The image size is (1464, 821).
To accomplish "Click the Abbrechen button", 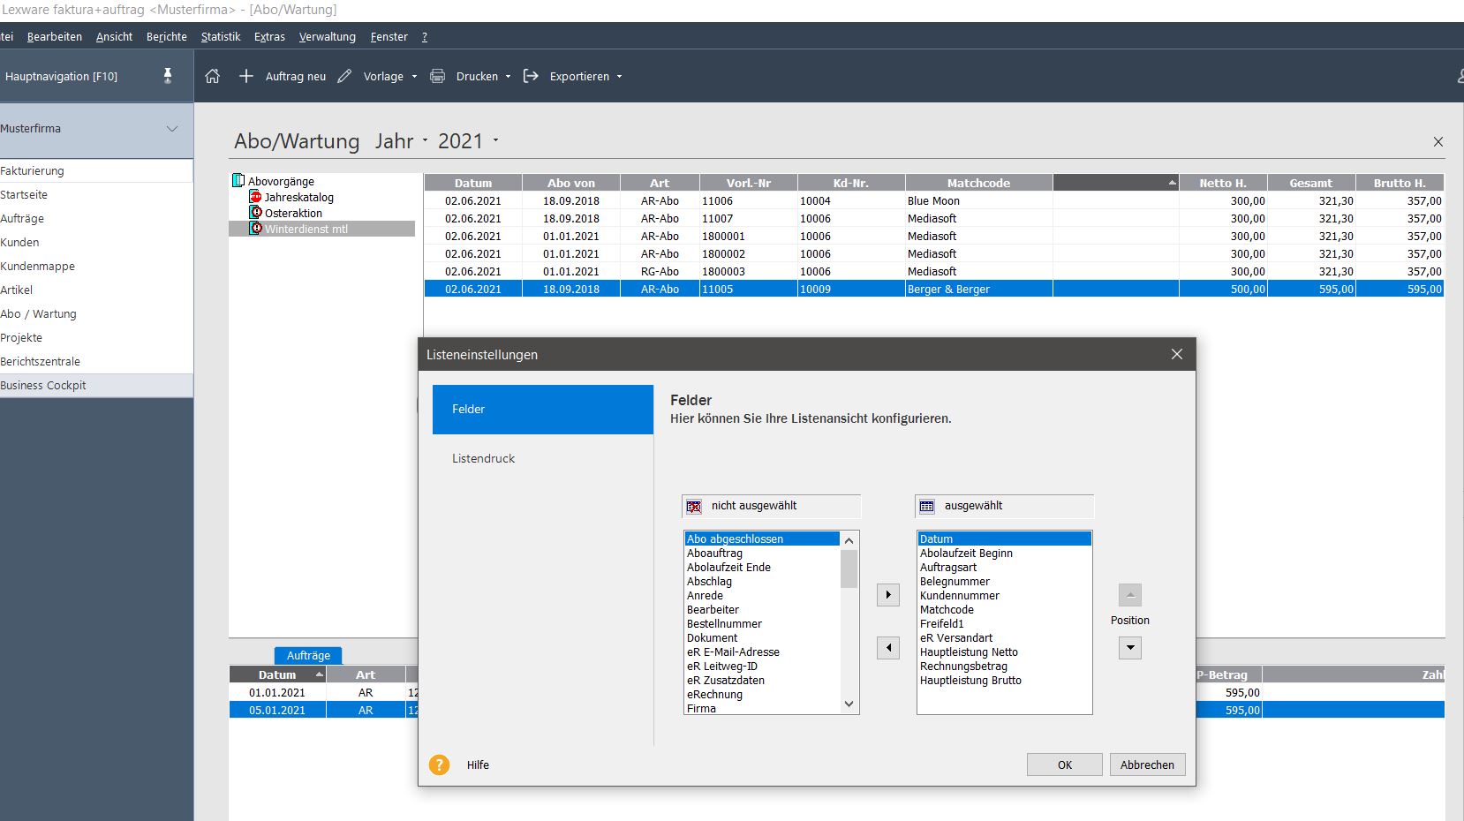I will click(x=1147, y=765).
